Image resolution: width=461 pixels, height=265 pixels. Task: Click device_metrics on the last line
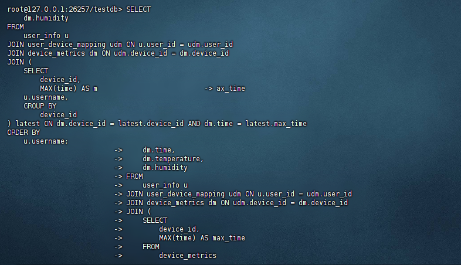[x=188, y=256]
